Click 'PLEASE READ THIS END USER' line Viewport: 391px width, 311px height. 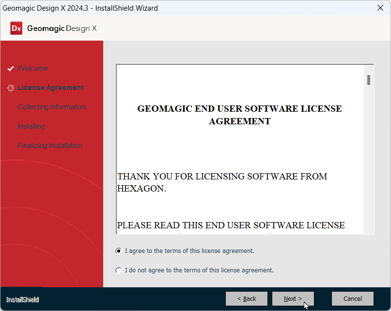[231, 225]
